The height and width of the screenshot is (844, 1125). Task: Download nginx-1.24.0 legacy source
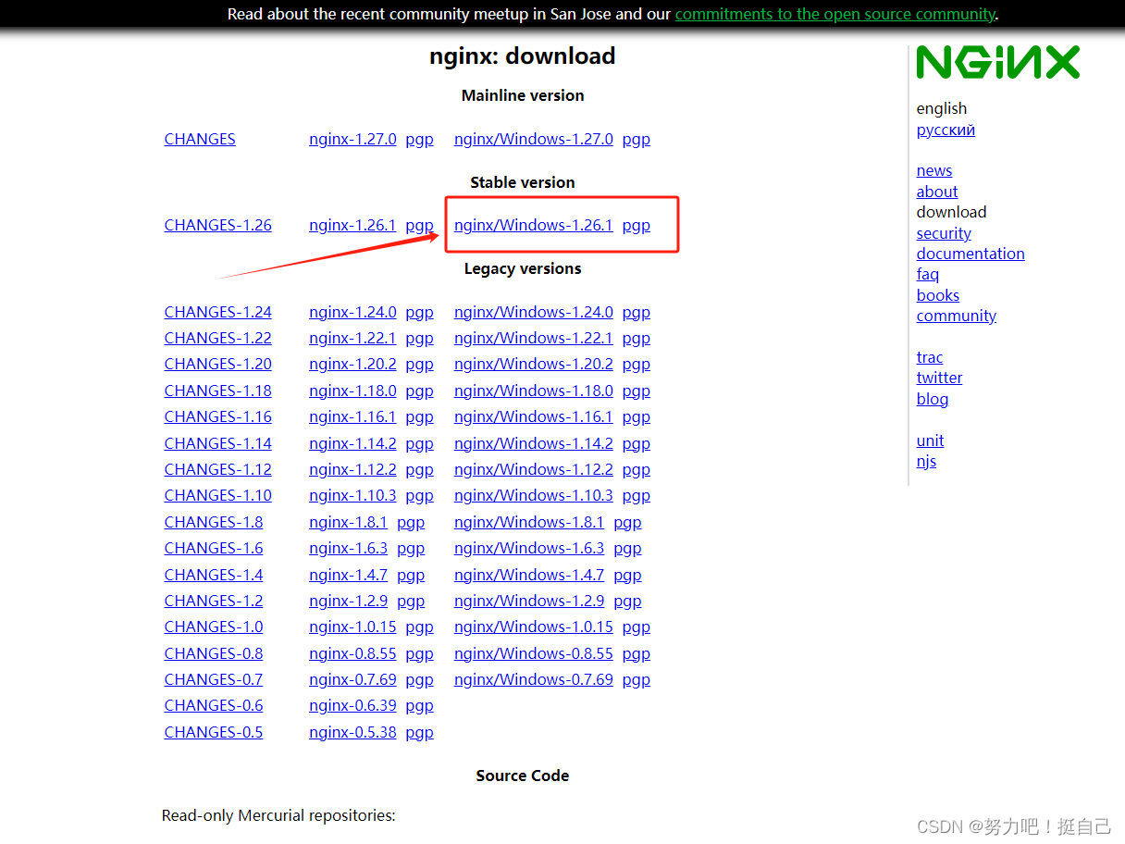tap(352, 312)
